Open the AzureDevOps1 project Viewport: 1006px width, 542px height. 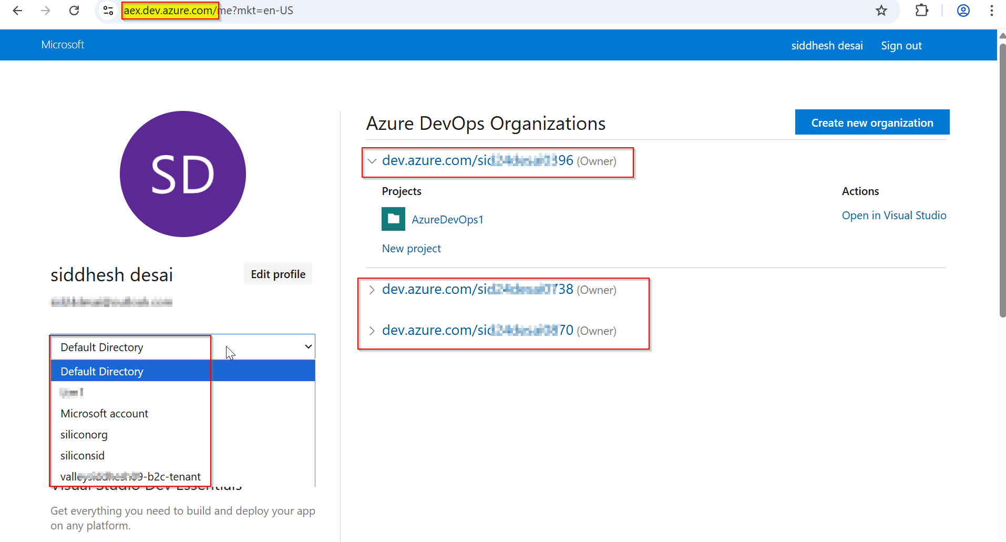coord(447,220)
